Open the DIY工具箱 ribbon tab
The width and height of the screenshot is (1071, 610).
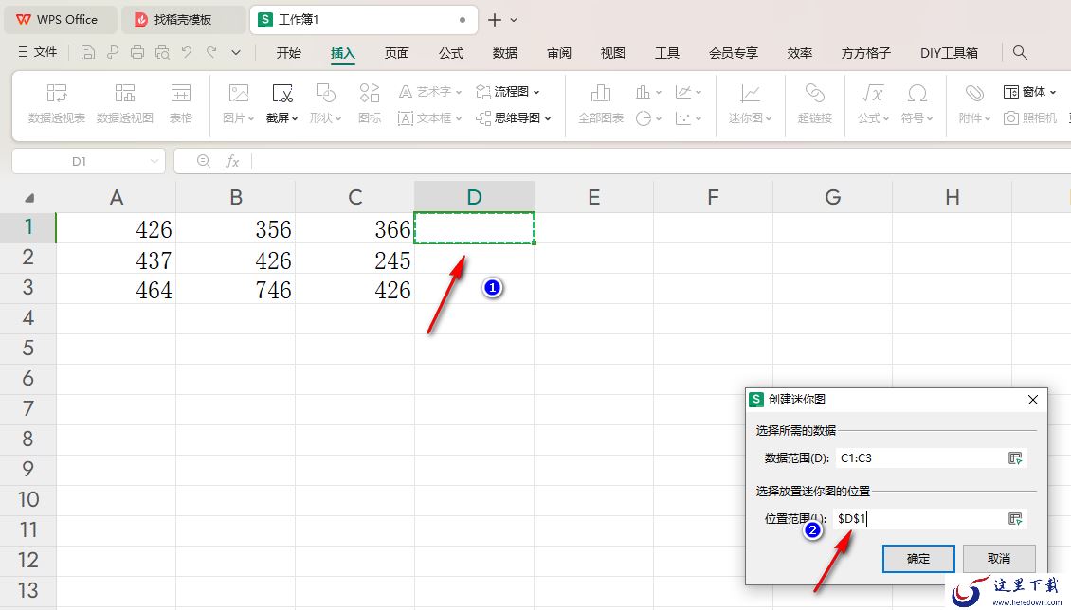[x=949, y=53]
